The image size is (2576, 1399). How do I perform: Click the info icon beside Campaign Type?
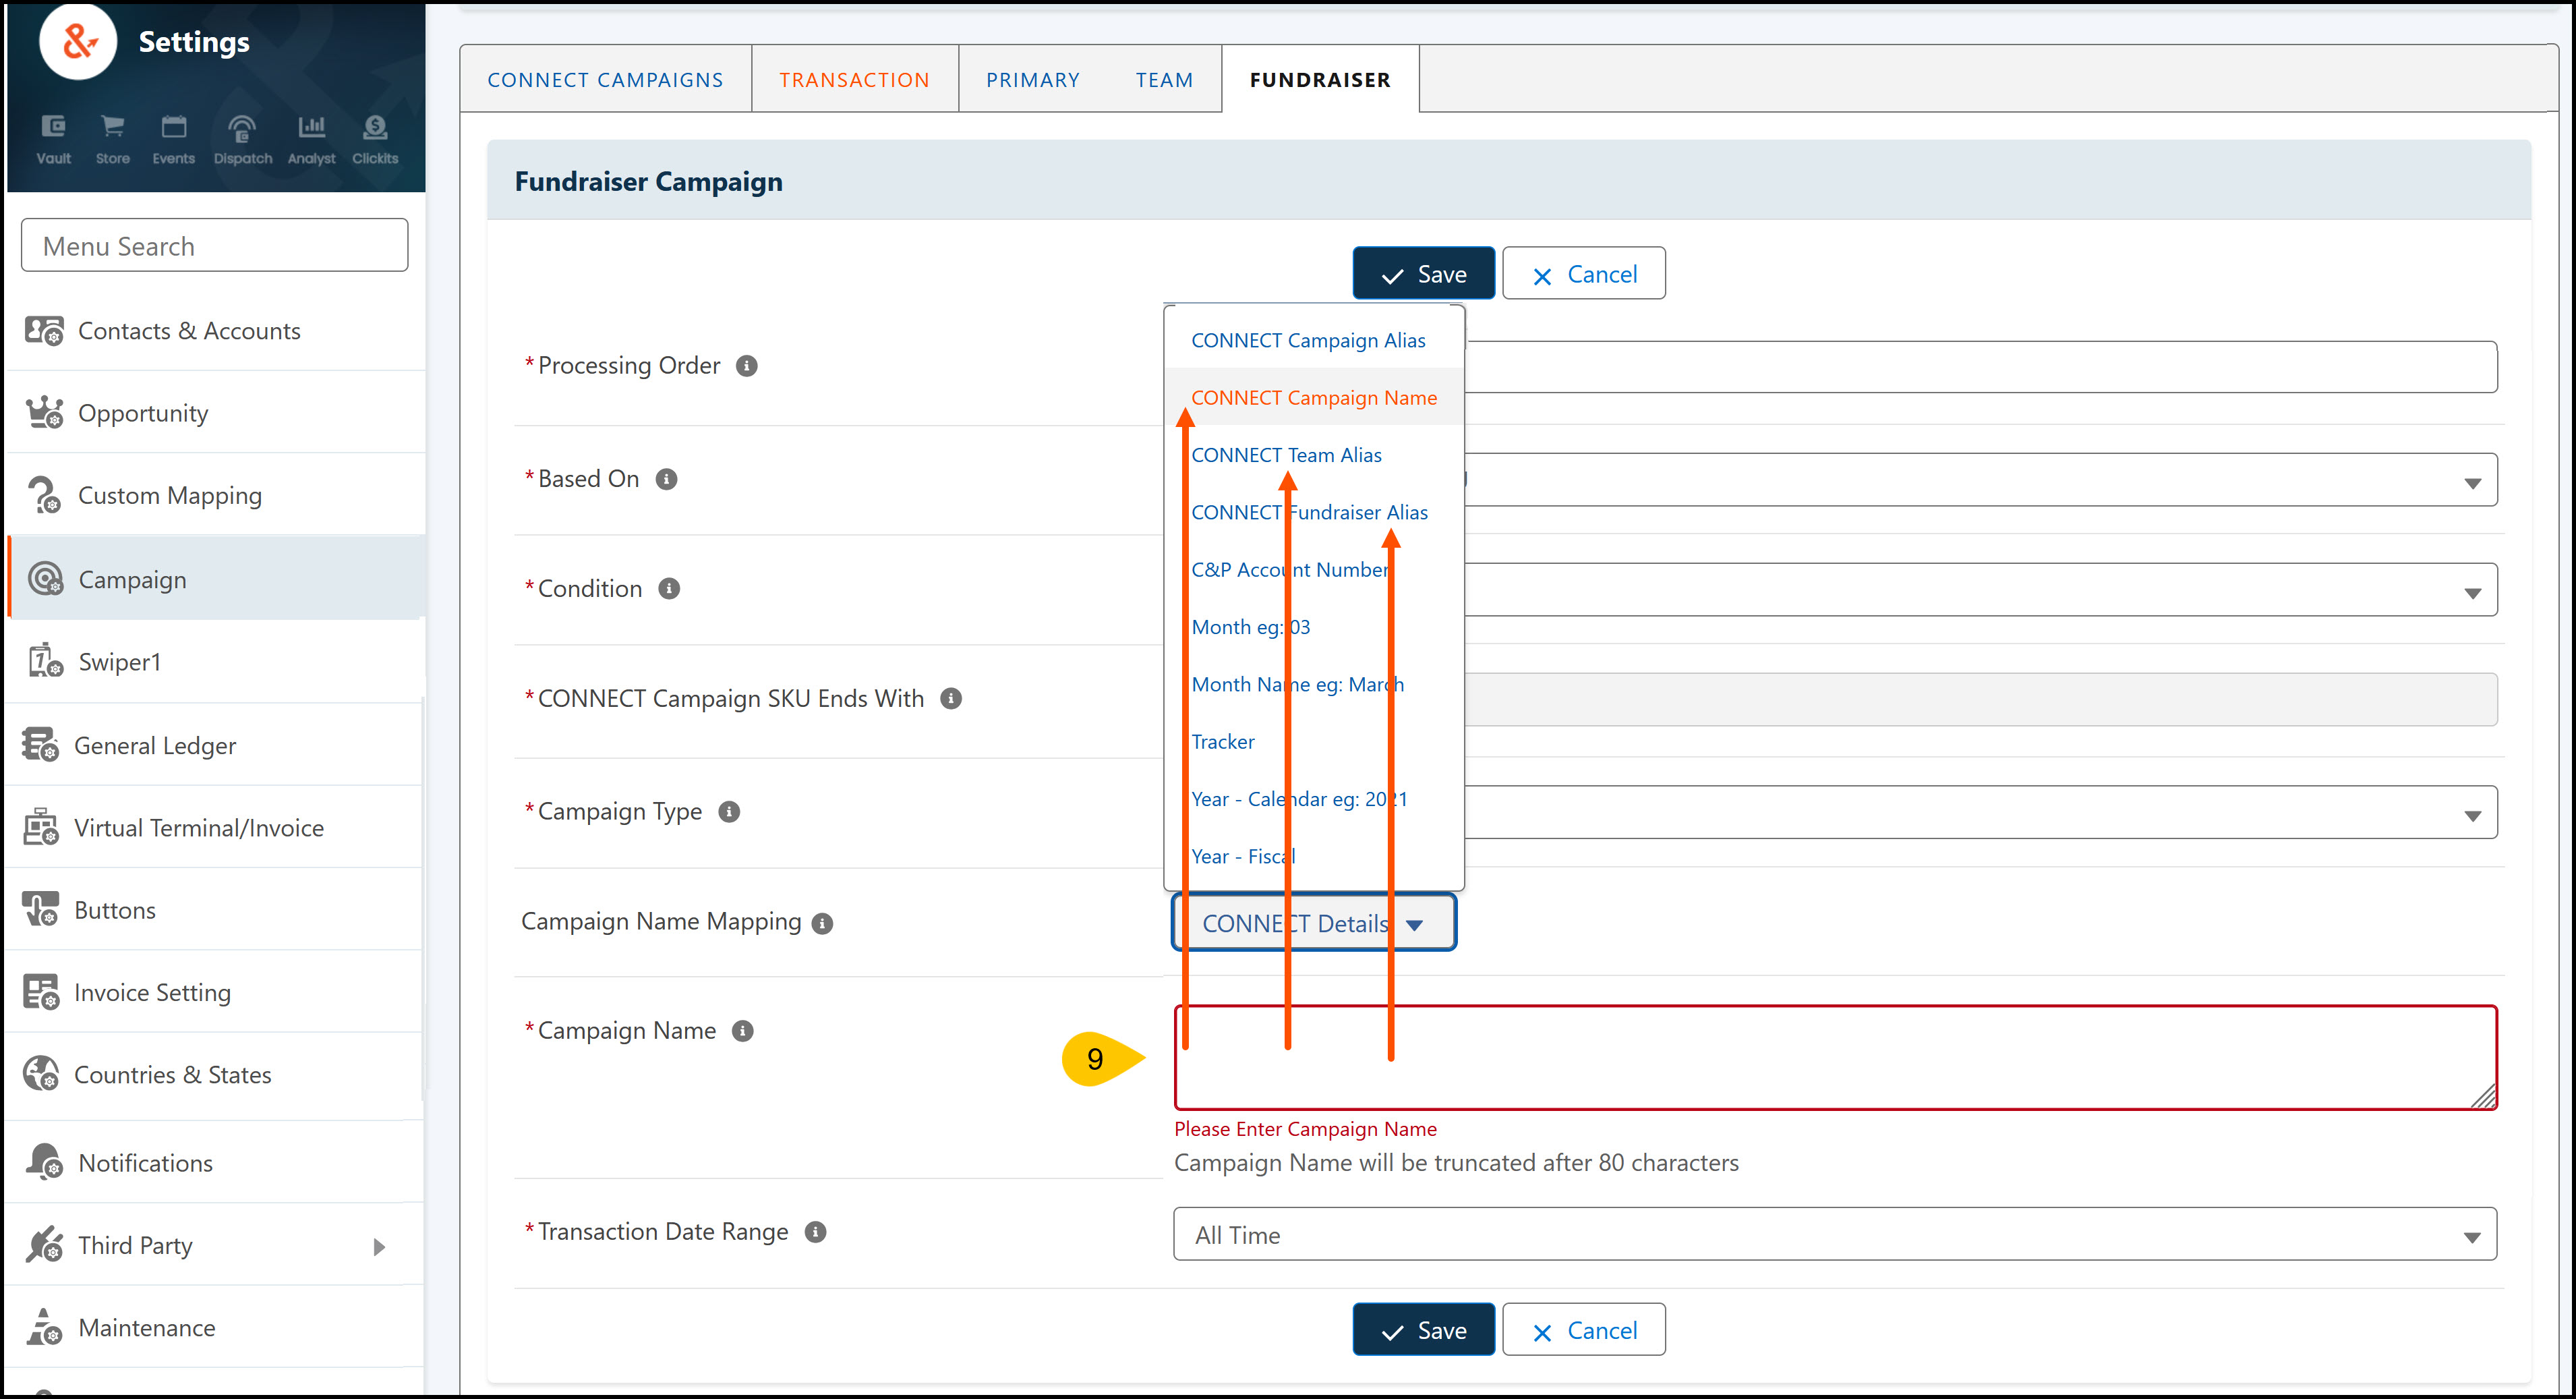(x=729, y=812)
